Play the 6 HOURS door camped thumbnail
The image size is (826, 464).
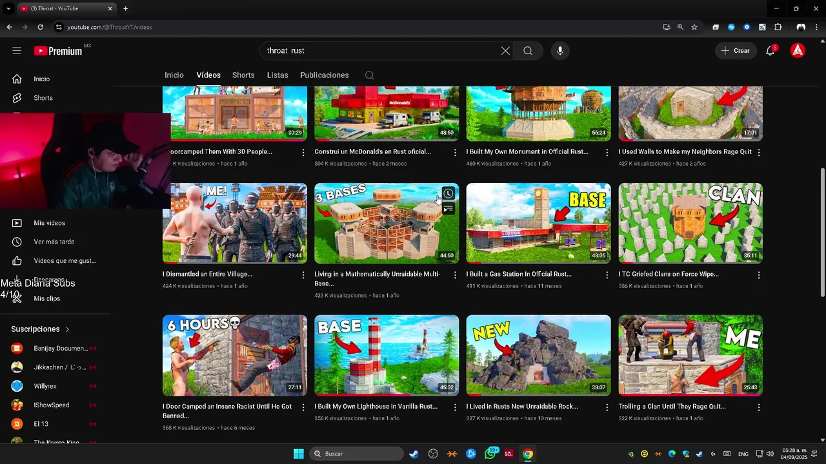pos(235,355)
